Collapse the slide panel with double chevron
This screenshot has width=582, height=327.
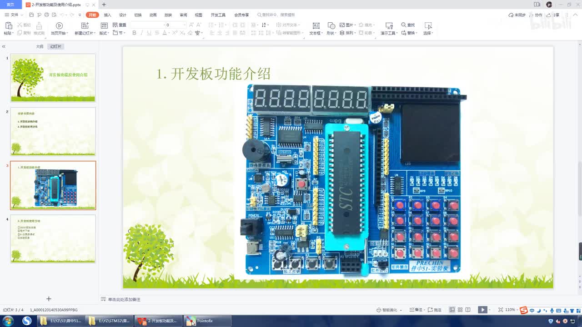pyautogui.click(x=4, y=46)
